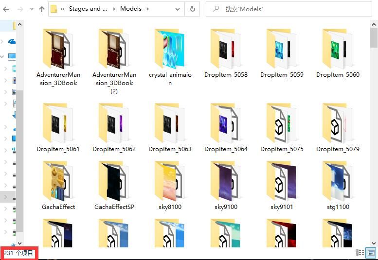Viewport: 378px width, 260px height.
Task: Open the recent locations dropdown arrow
Action: (x=32, y=9)
